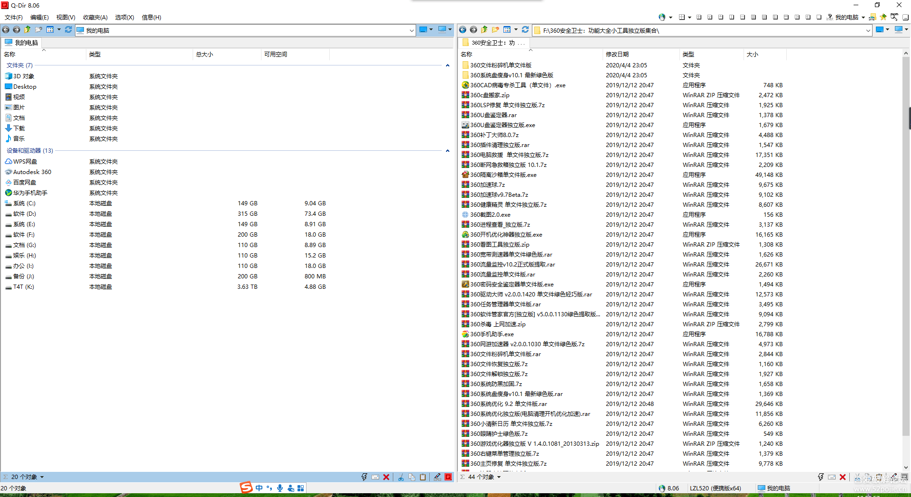The height and width of the screenshot is (497, 911).
Task: Click the printer icon in top toolbar
Action: coord(872,17)
